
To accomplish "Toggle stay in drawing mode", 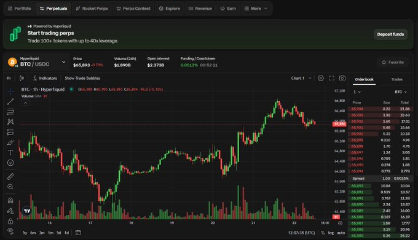I will (10, 211).
